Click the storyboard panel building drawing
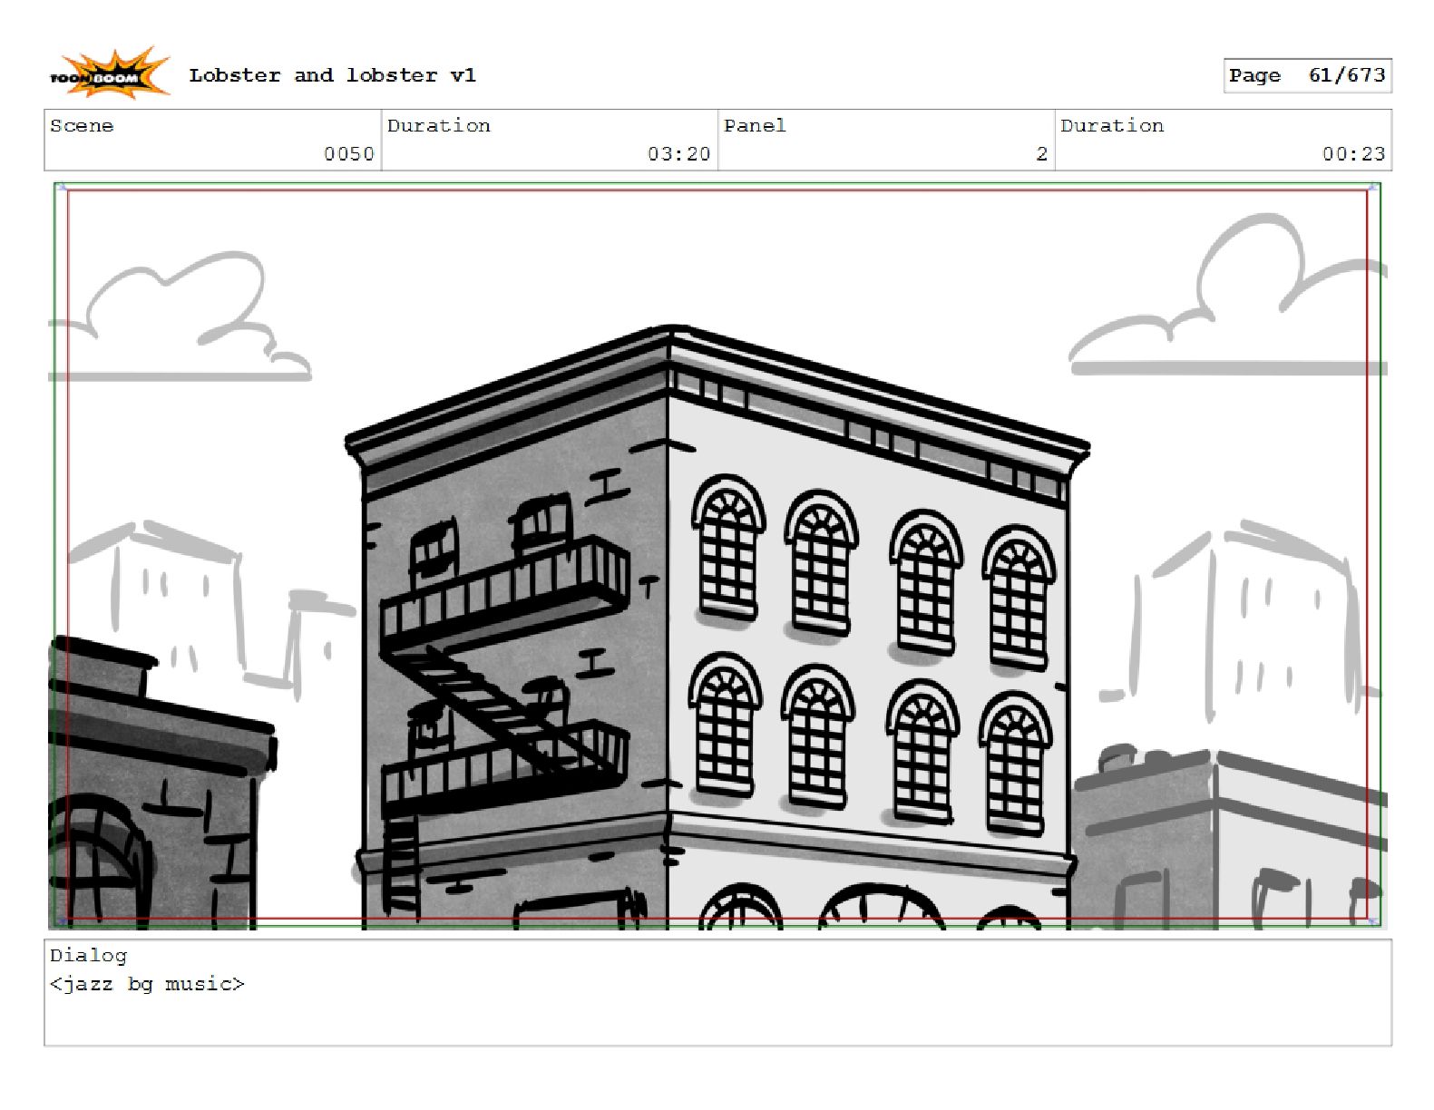The width and height of the screenshot is (1434, 1110). click(717, 556)
